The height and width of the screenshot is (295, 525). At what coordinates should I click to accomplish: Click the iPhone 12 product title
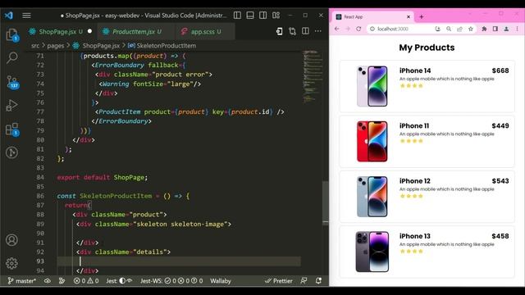pyautogui.click(x=414, y=181)
